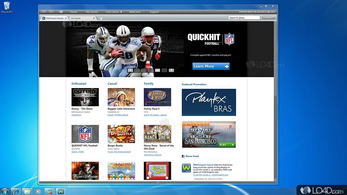The image size is (347, 195).
Task: Click the Explore genre link under Nancy Drew
Action: [x=158, y=155]
